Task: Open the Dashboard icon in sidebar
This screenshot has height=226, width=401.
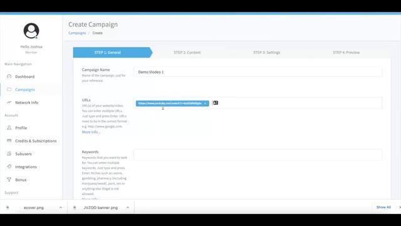Action: (x=9, y=77)
